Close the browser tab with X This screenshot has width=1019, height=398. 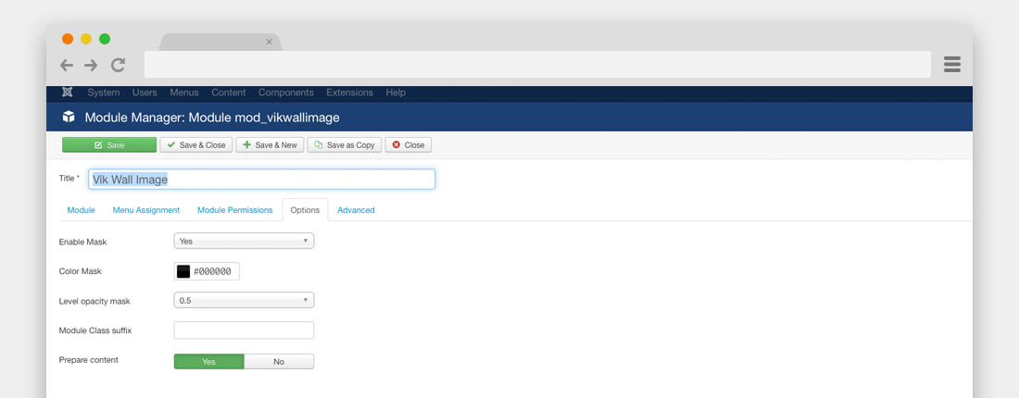click(270, 42)
